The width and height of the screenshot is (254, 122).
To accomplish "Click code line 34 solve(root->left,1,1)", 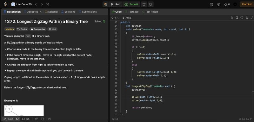I will pos(147,97).
